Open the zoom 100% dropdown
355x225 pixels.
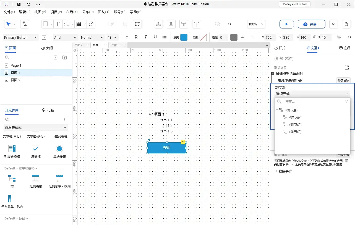click(256, 24)
